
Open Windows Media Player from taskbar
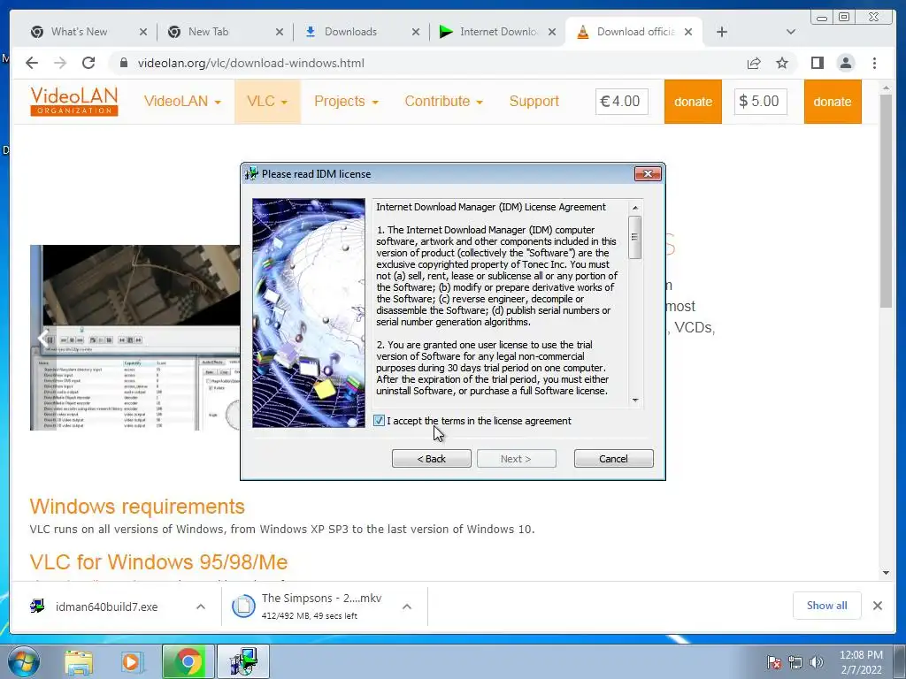132,661
